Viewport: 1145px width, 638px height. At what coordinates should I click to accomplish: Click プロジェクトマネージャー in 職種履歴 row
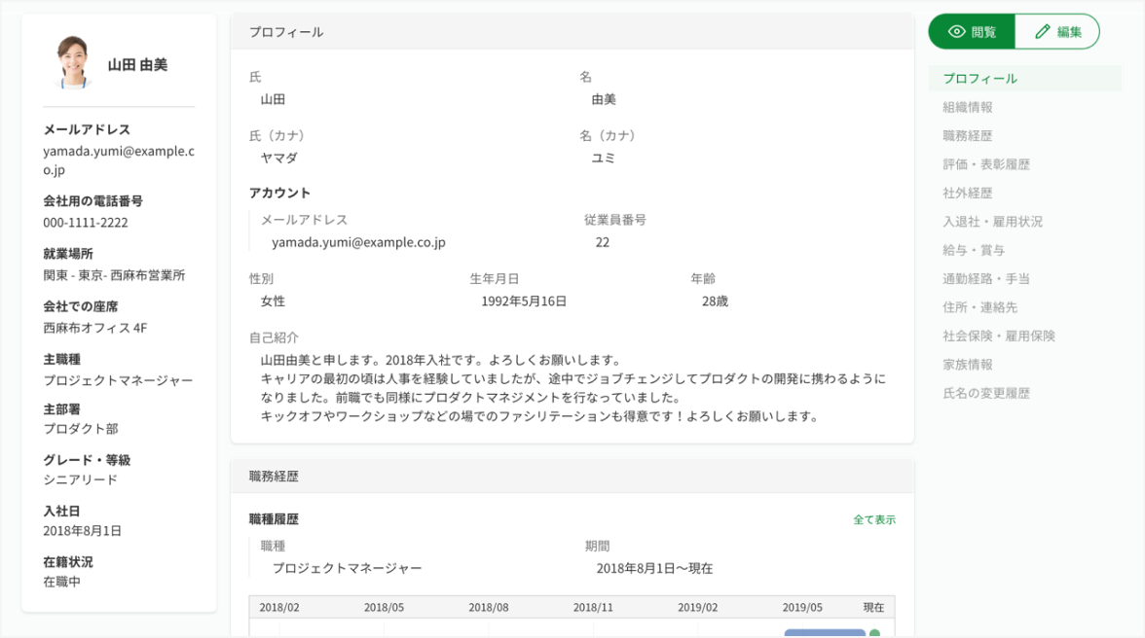[347, 568]
